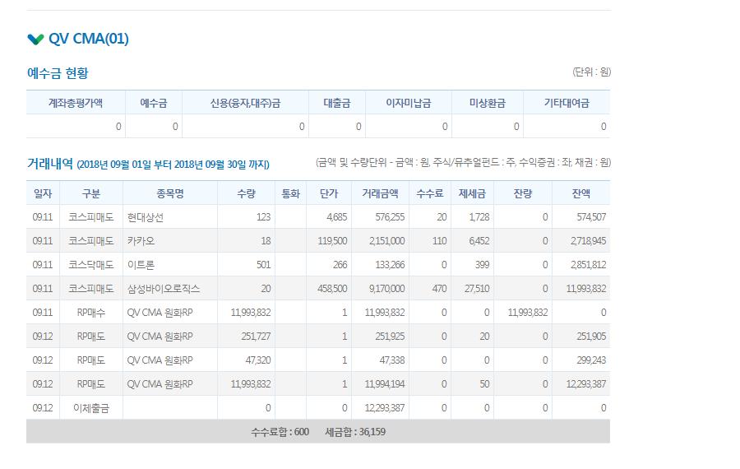Click the 삼성바이오로직스 stock name

[x=164, y=289]
